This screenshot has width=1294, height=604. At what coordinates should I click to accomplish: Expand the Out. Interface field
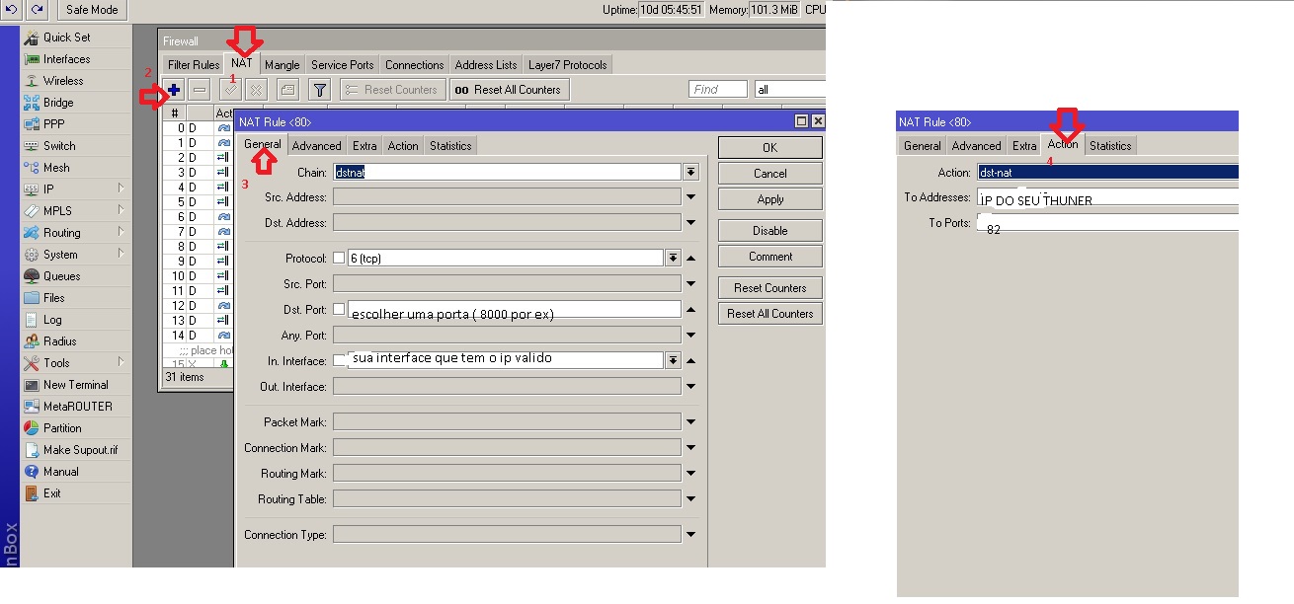point(690,387)
